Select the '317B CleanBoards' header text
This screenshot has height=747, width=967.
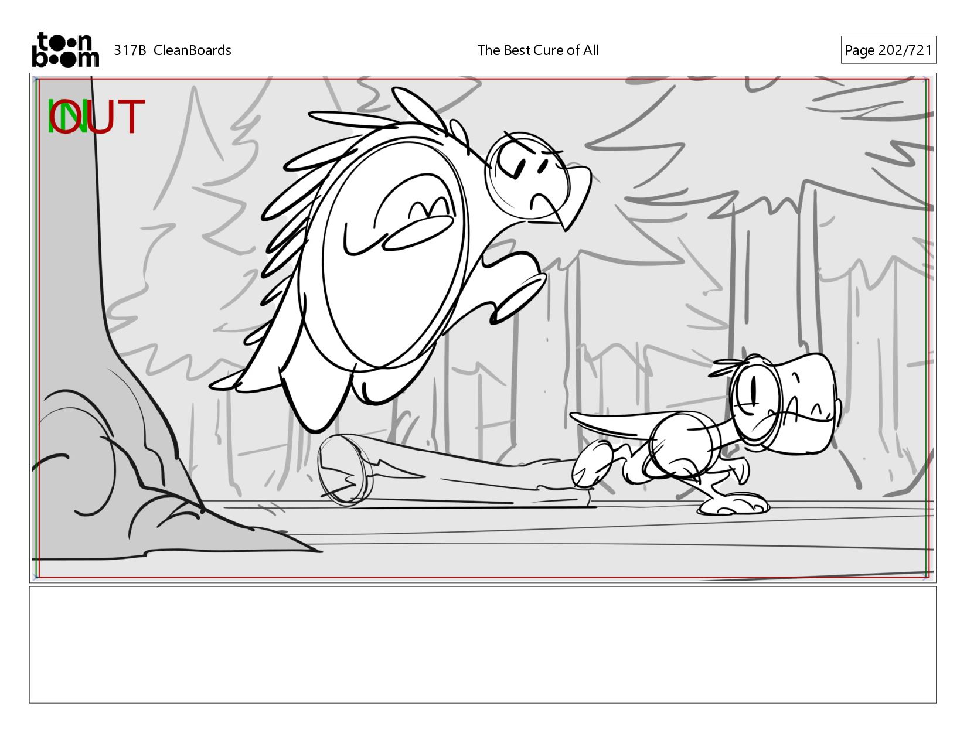tap(172, 50)
